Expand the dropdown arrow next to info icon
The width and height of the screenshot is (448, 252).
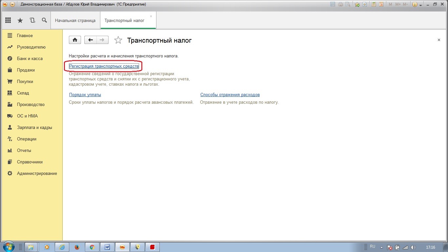click(x=420, y=5)
